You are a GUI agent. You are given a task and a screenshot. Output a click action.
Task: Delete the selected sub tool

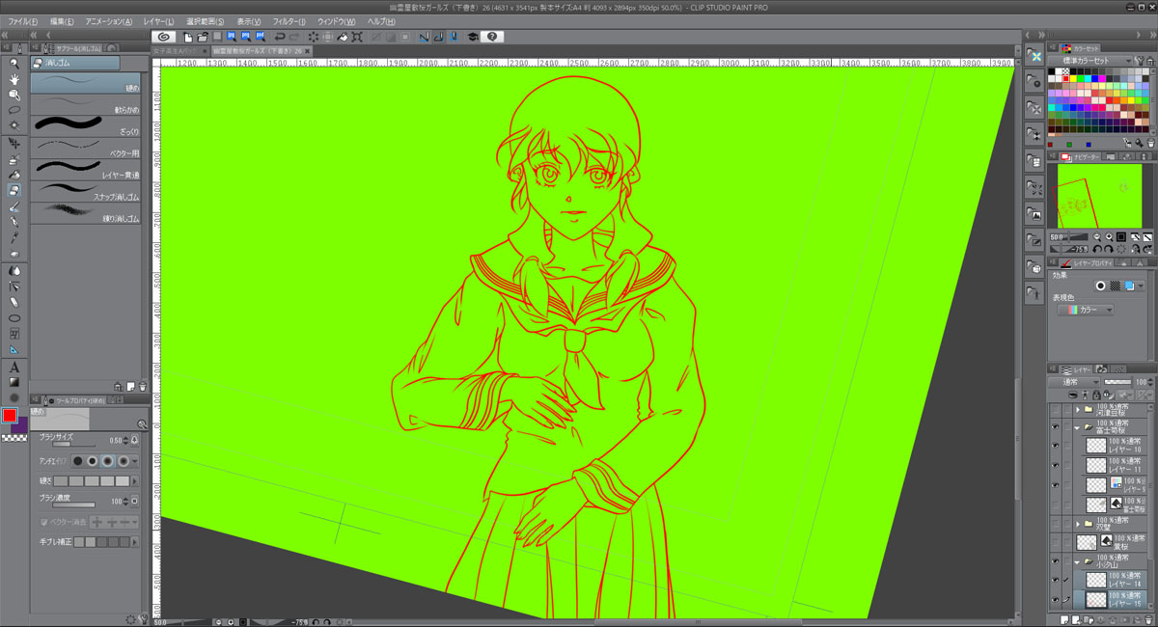[x=143, y=386]
